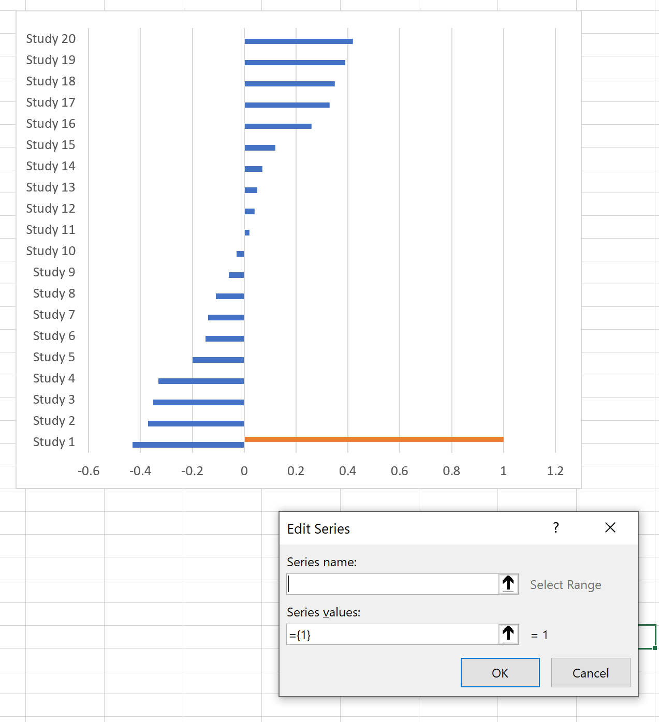Click the Study 10 category axis label
Screen dimensions: 659x722
tap(51, 251)
